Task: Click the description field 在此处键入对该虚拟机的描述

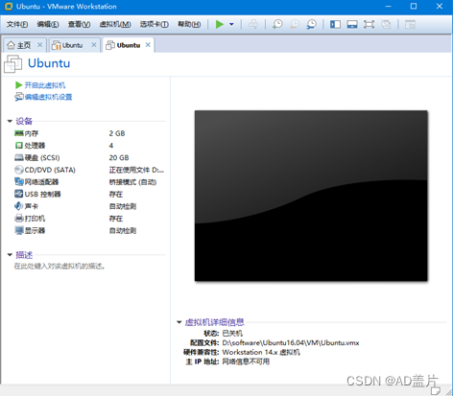Action: tap(60, 266)
